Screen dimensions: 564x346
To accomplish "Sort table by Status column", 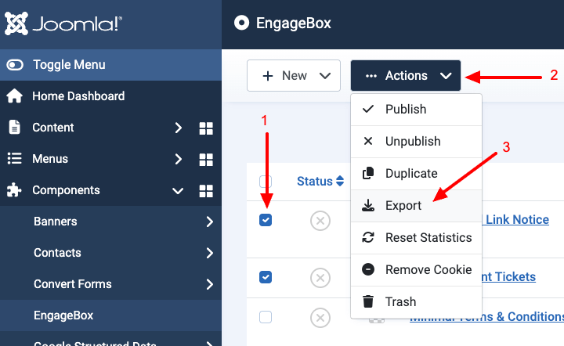I will click(315, 181).
